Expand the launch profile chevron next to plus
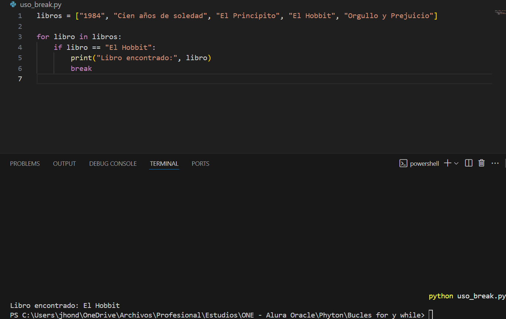506x319 pixels. (x=456, y=163)
